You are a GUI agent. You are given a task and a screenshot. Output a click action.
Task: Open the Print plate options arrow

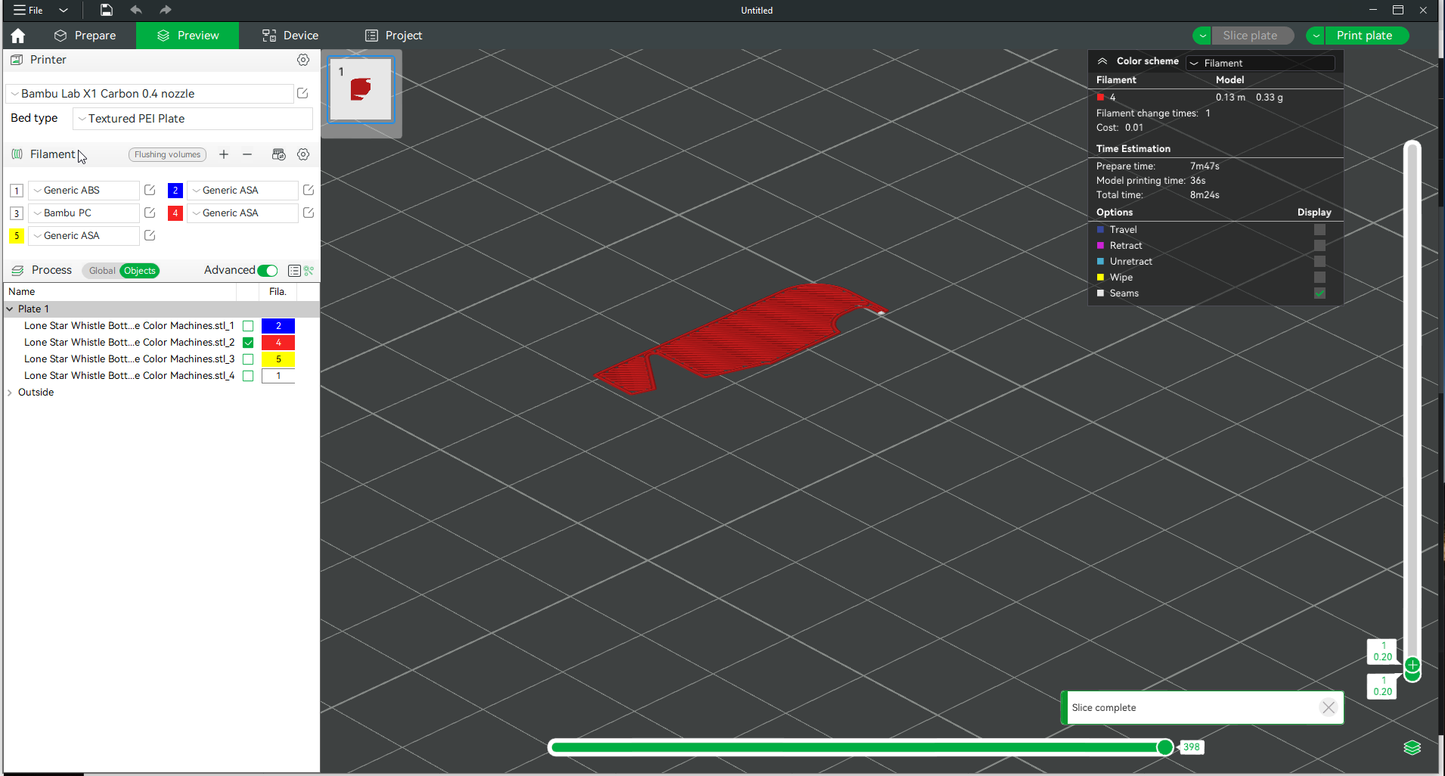(1316, 36)
